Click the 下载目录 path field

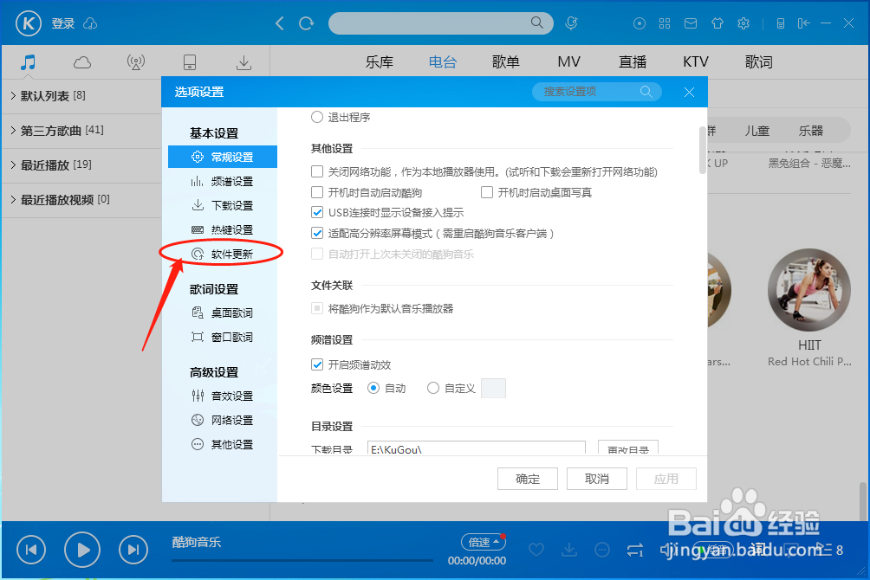point(476,448)
